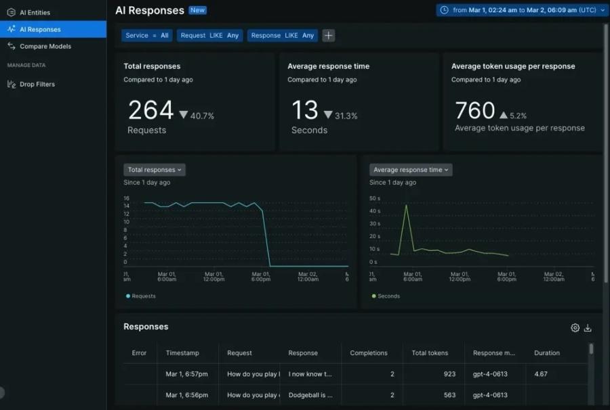The image size is (610, 410).
Task: Open the Average response time chart dropdown
Action: (x=411, y=170)
